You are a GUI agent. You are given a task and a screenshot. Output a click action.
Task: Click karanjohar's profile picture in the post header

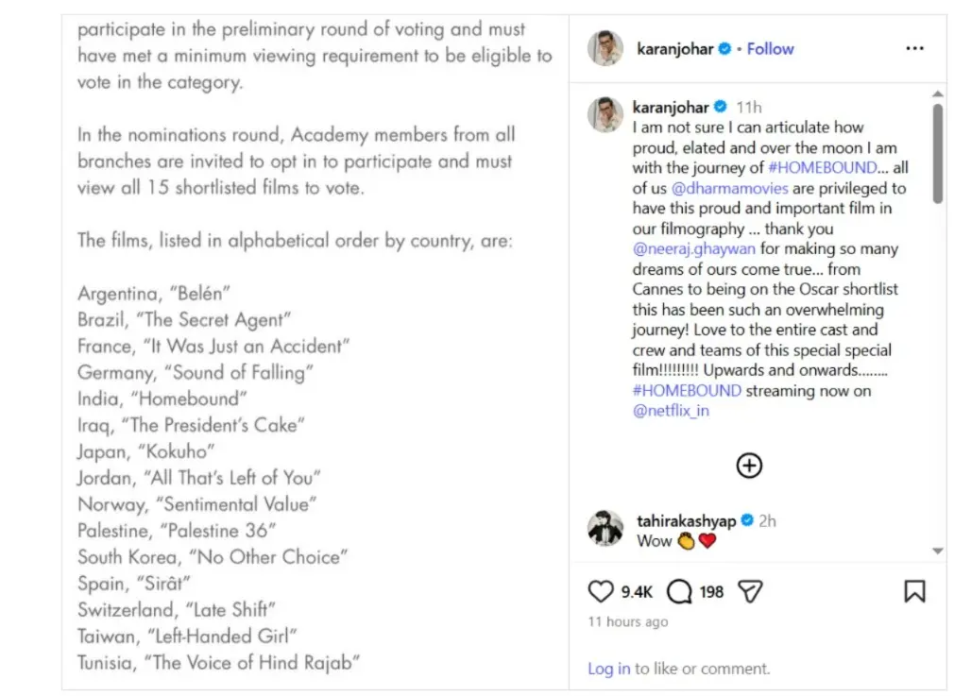pyautogui.click(x=605, y=49)
